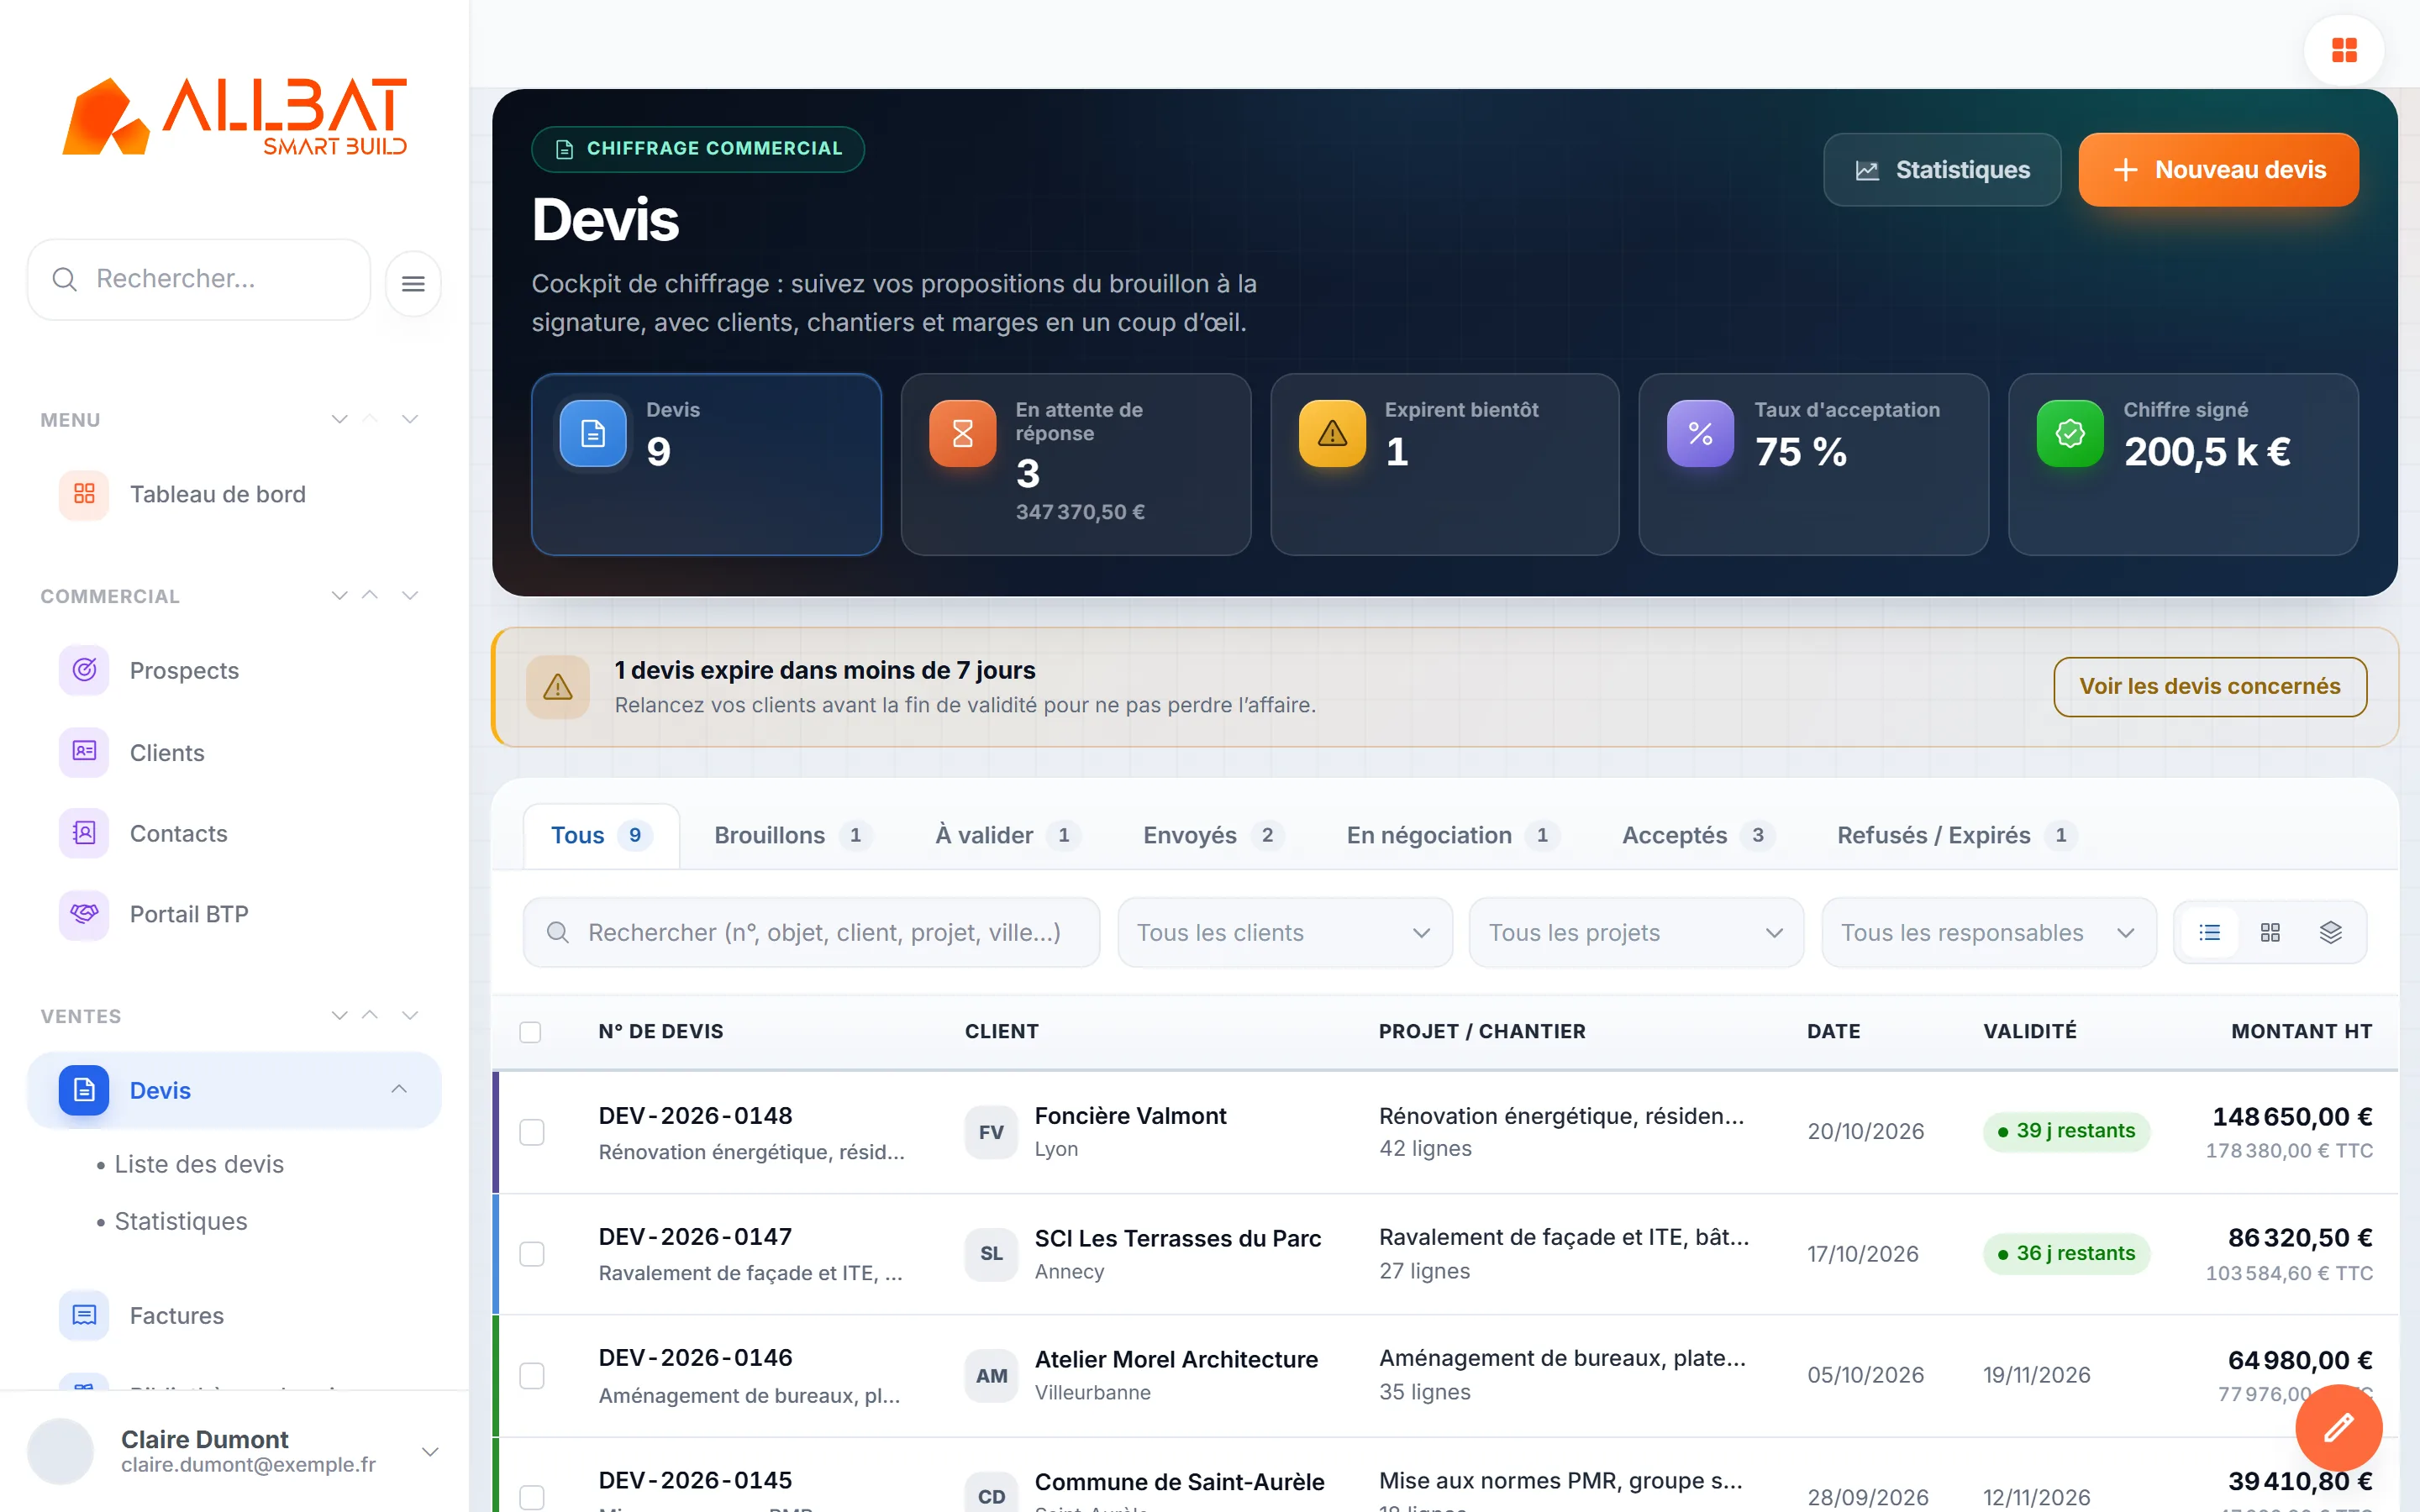Click the sidebar hamburger menu icon
This screenshot has width=2420, height=1512.
(x=413, y=284)
